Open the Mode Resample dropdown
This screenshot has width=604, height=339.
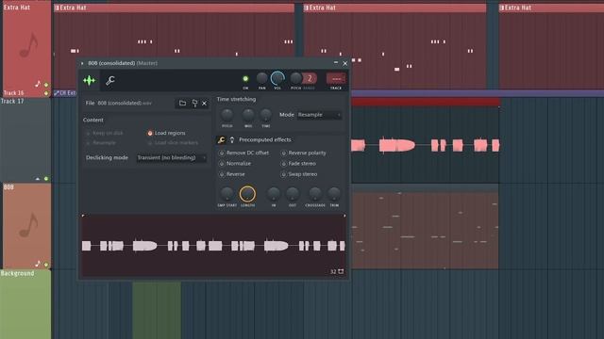[319, 115]
